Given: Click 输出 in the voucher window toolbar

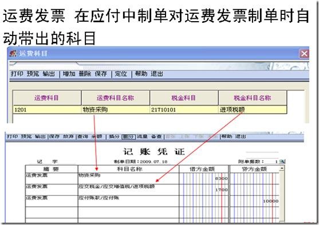Looking at the screenshot, I should click(x=40, y=136).
